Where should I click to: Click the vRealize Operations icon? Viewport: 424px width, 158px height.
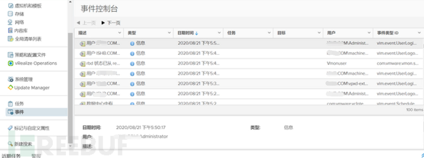(x=10, y=63)
